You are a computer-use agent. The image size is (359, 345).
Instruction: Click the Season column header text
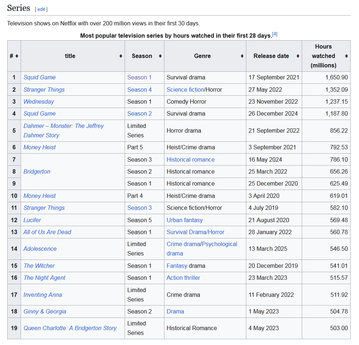pos(142,56)
